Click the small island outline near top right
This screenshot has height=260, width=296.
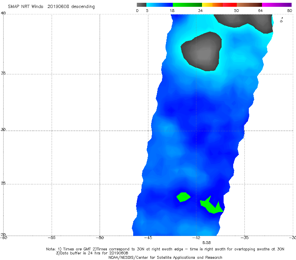tap(282, 20)
